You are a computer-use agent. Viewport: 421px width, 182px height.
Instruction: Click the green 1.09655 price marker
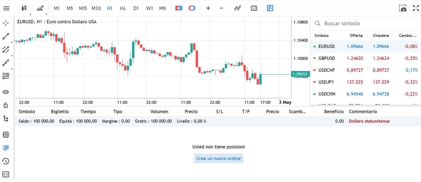click(x=299, y=74)
